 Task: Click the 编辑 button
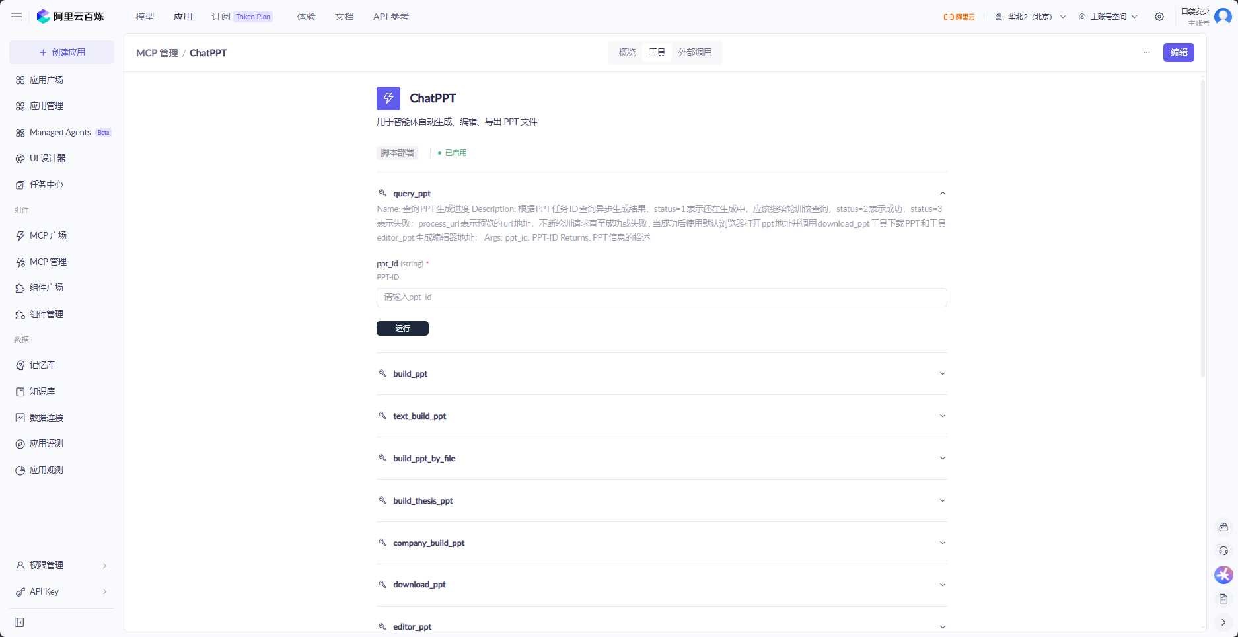(x=1179, y=52)
